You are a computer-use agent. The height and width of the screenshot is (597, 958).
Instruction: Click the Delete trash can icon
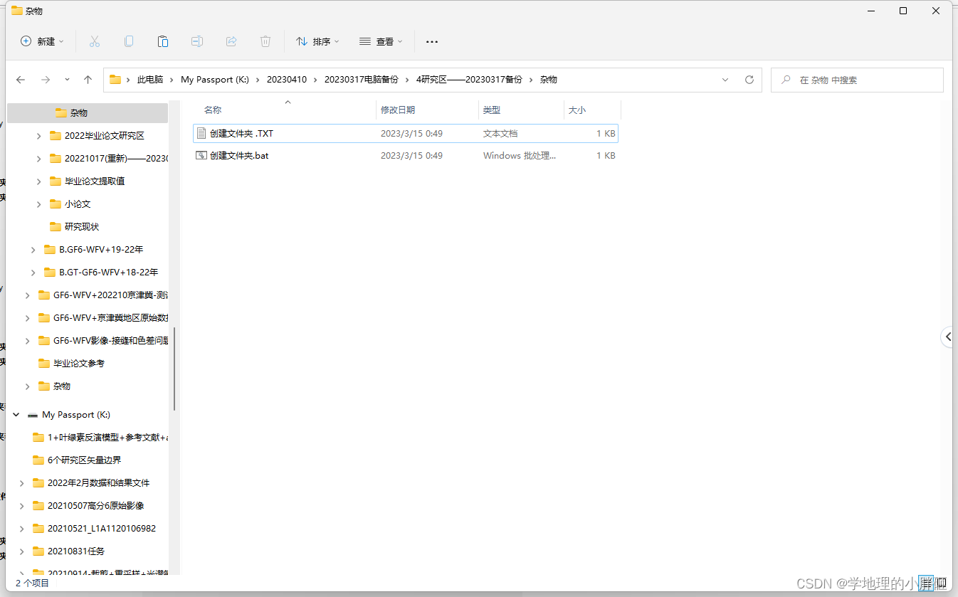tap(265, 41)
